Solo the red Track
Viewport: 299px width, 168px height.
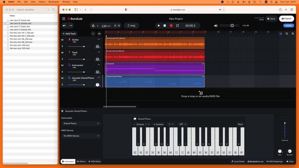(x=62, y=59)
